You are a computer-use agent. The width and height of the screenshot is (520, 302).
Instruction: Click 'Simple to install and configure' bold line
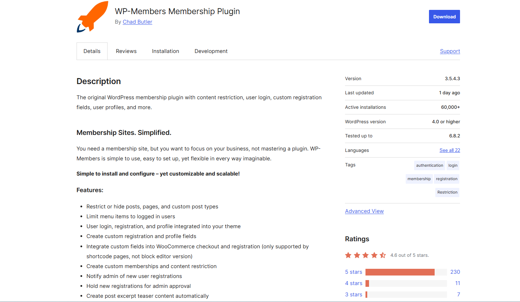(x=158, y=174)
